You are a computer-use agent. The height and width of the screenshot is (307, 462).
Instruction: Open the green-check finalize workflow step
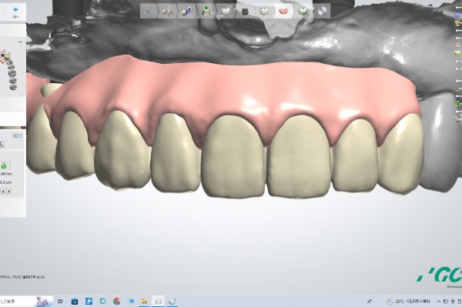click(x=303, y=12)
